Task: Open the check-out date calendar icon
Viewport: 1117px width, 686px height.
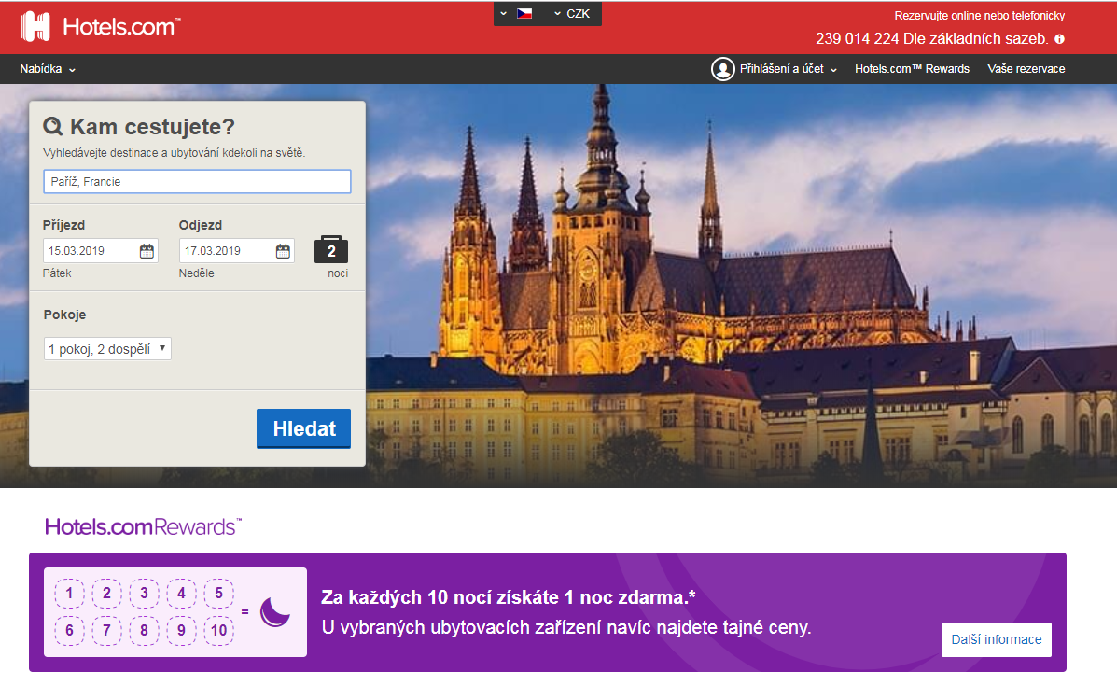Action: pos(283,251)
